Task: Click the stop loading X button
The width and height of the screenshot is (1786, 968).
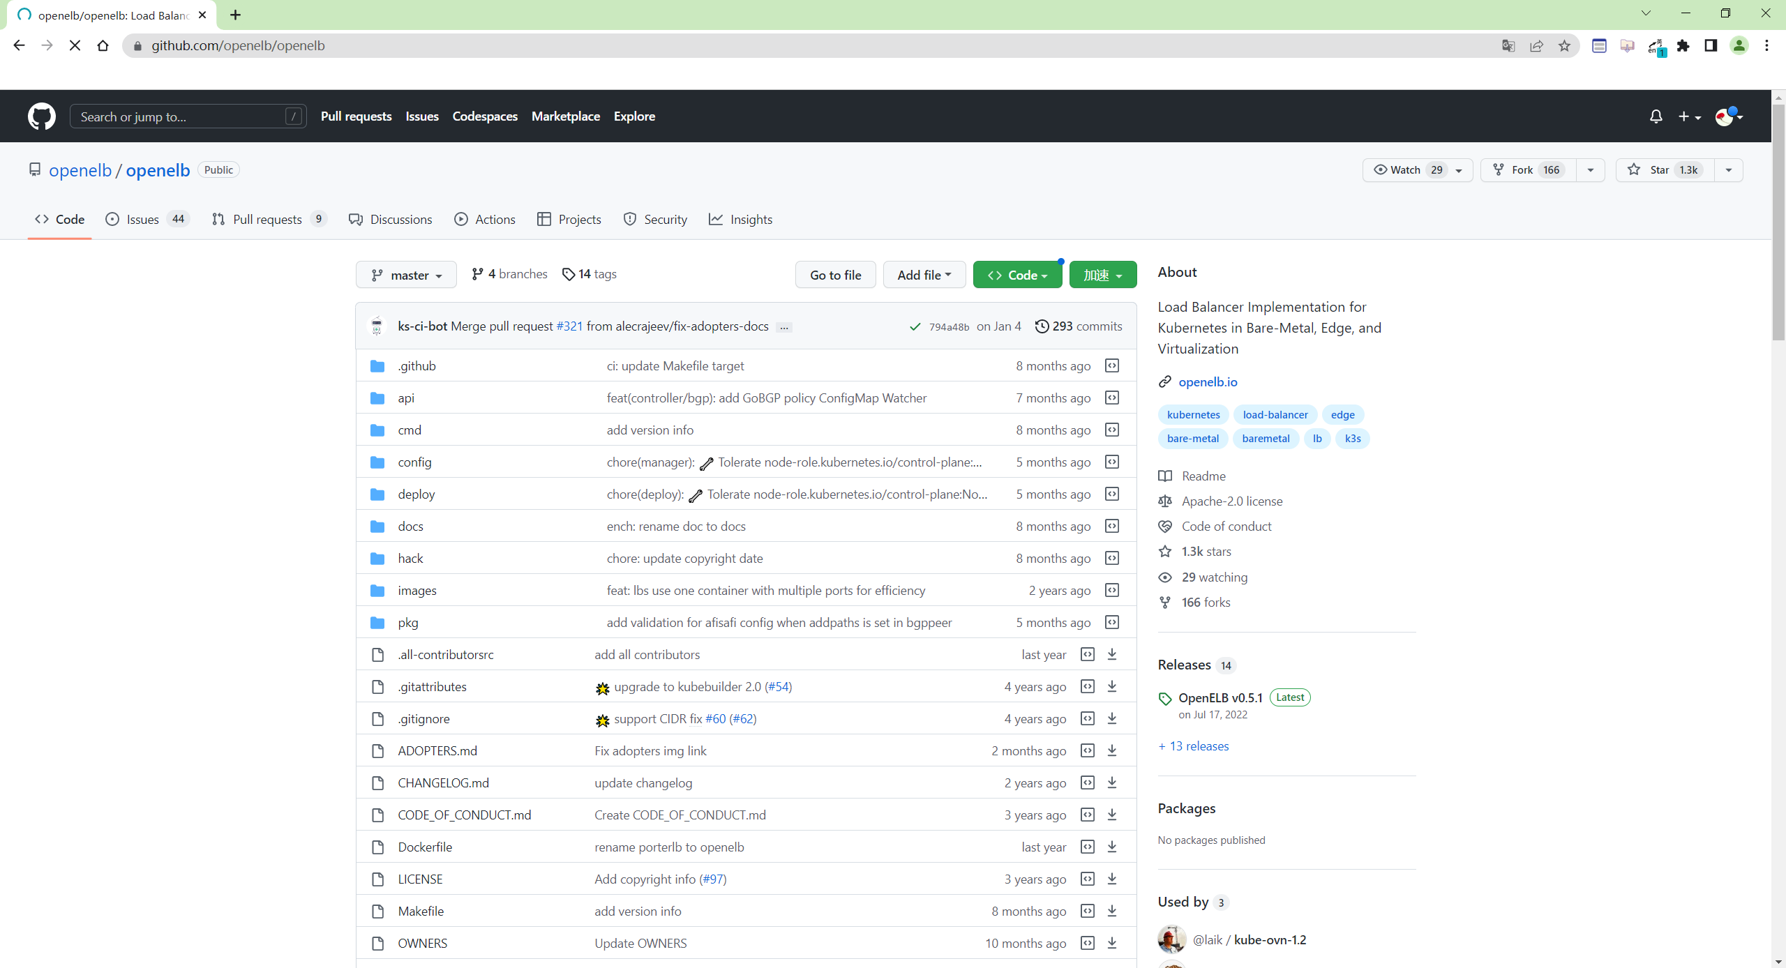Action: point(75,46)
